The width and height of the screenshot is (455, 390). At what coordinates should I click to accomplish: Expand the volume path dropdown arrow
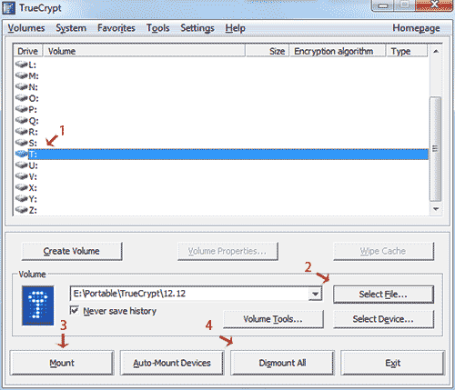(x=316, y=294)
